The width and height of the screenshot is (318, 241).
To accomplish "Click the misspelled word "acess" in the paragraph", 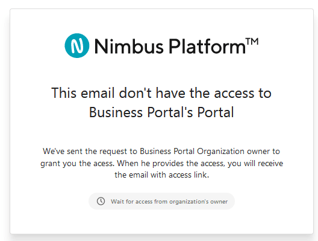I will tap(104, 163).
